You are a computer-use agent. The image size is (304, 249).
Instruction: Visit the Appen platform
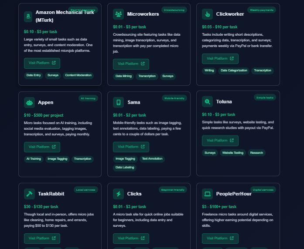42,147
